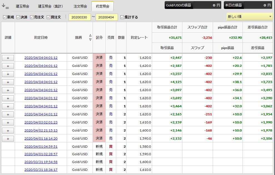The height and width of the screenshot is (175, 275).
Task: Expand details of the 2020/04/02 21:15:13 row
Action: coord(8,130)
